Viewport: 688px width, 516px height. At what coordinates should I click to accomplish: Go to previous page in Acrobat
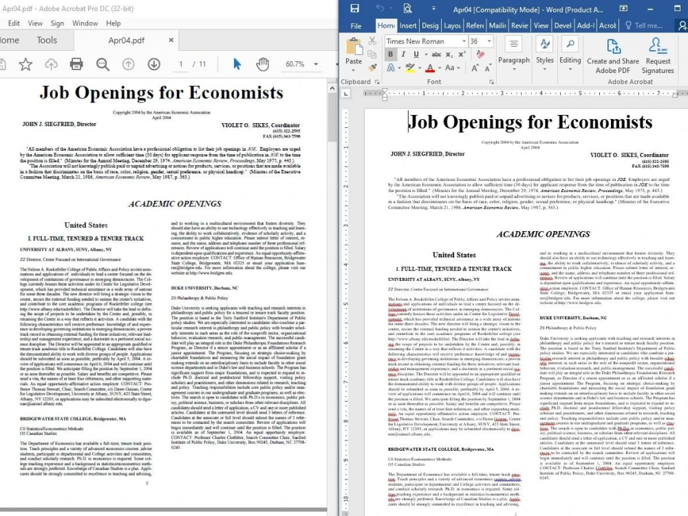[128, 64]
